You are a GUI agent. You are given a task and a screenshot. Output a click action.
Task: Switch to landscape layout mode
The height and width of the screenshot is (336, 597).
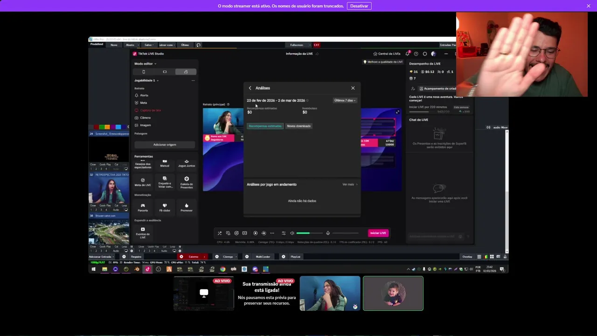165,72
